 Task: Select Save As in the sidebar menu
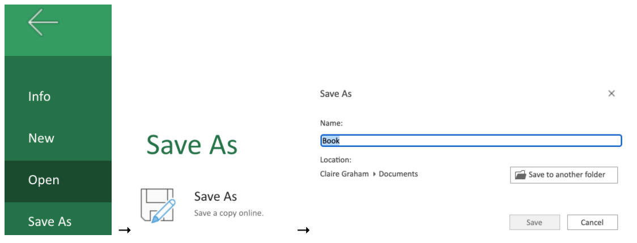point(49,222)
